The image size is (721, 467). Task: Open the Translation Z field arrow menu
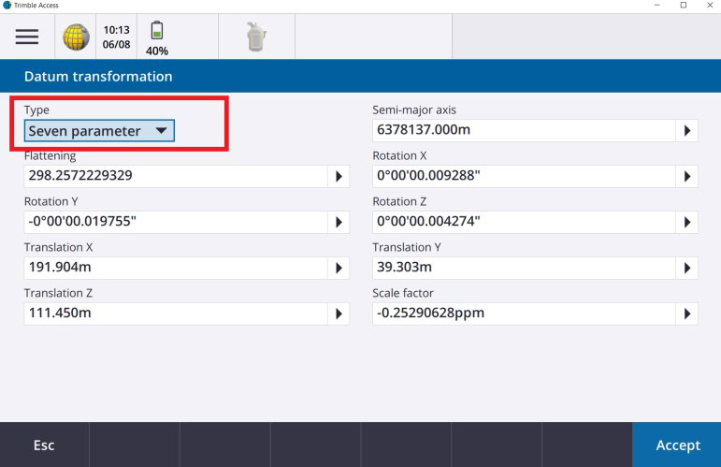click(339, 314)
